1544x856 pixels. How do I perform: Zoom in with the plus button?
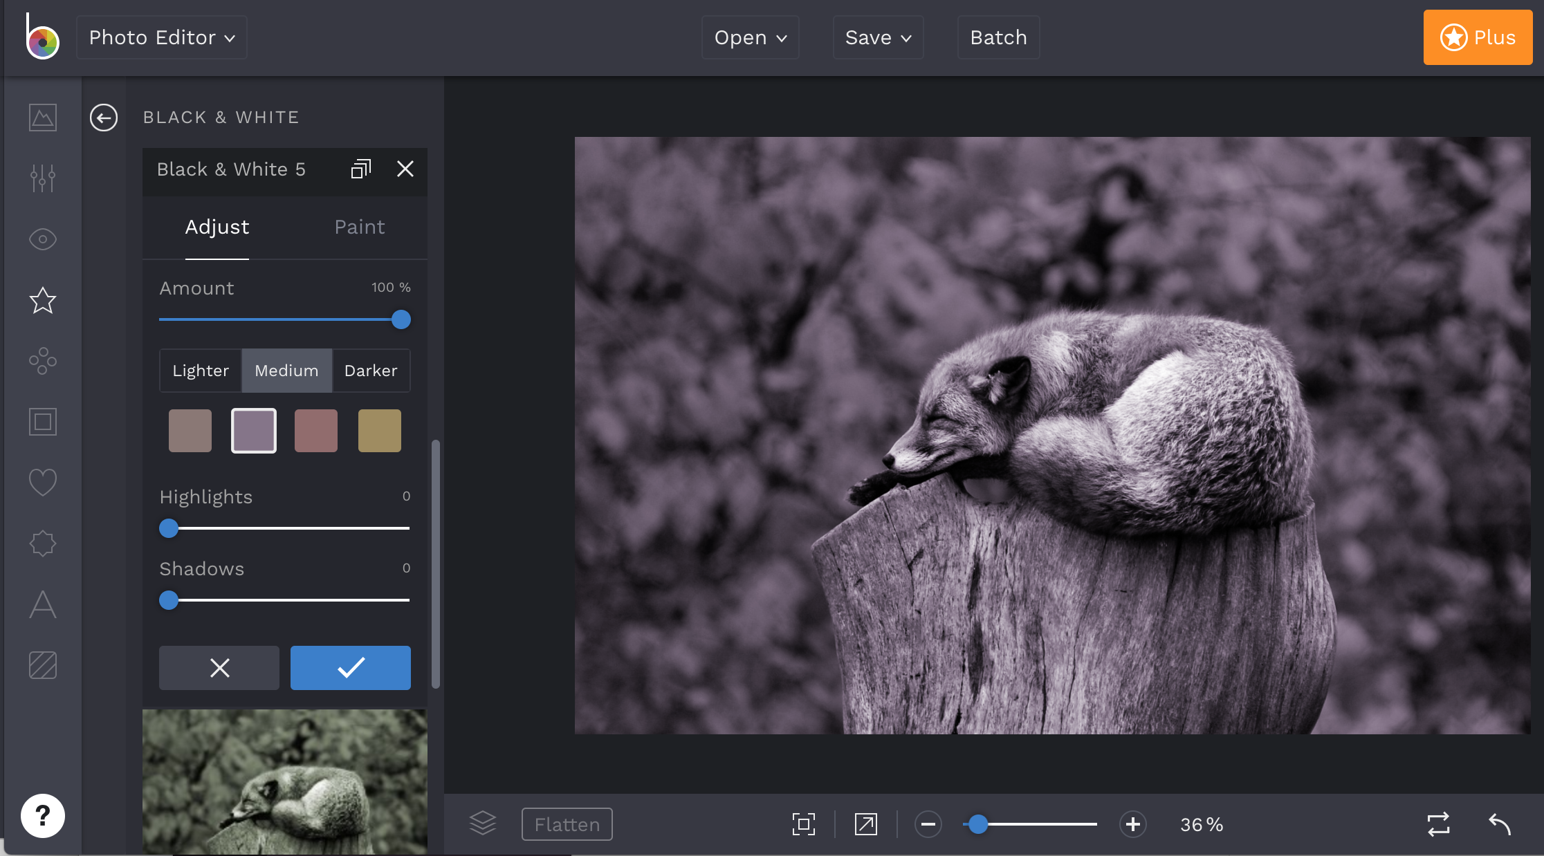(x=1133, y=824)
